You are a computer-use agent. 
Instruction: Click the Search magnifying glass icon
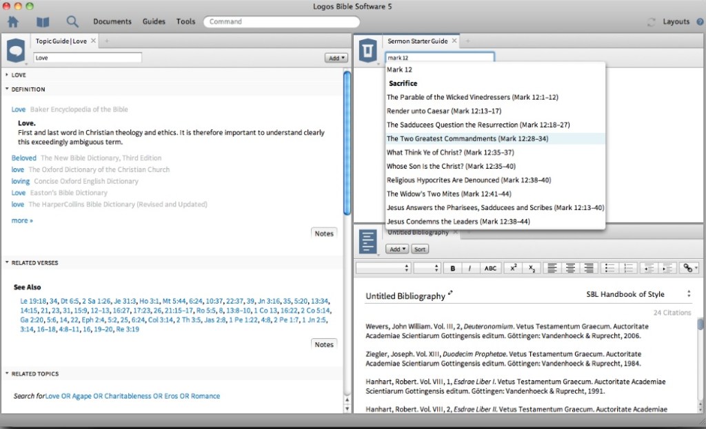(x=72, y=22)
